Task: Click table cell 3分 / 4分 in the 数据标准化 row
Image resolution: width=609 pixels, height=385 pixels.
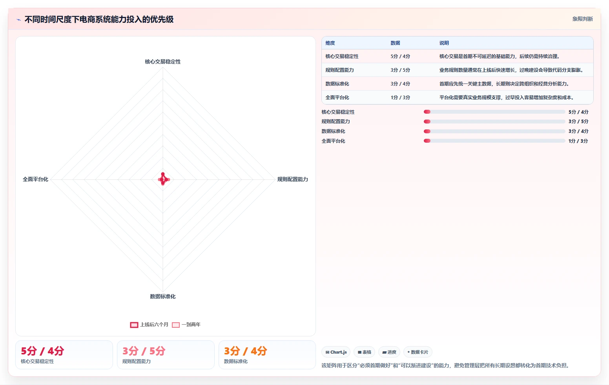Action: tap(400, 84)
